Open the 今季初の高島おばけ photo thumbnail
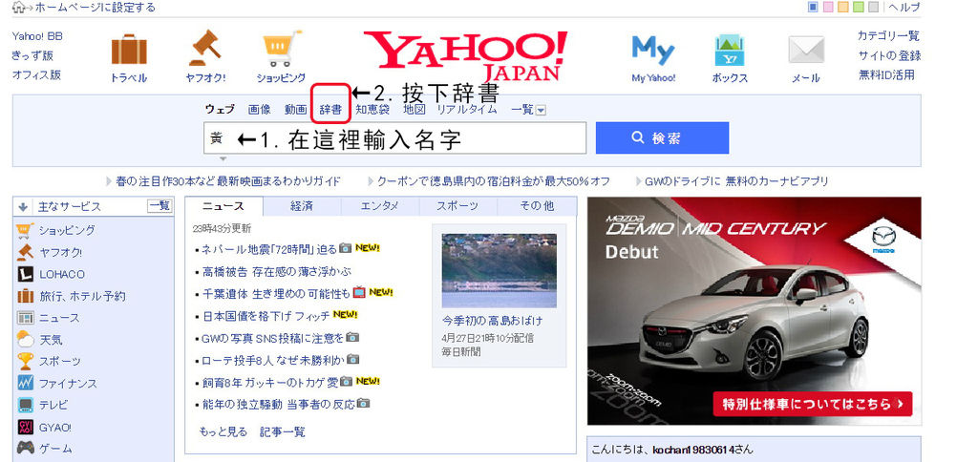Image resolution: width=978 pixels, height=462 pixels. pyautogui.click(x=499, y=270)
